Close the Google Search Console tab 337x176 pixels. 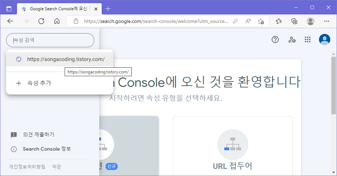point(96,9)
